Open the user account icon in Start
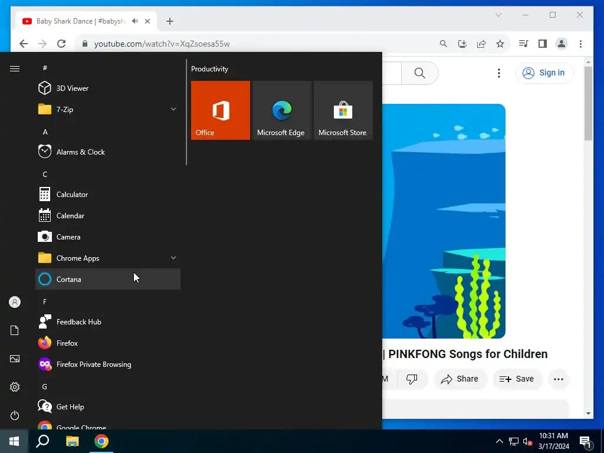The height and width of the screenshot is (453, 604). click(15, 302)
